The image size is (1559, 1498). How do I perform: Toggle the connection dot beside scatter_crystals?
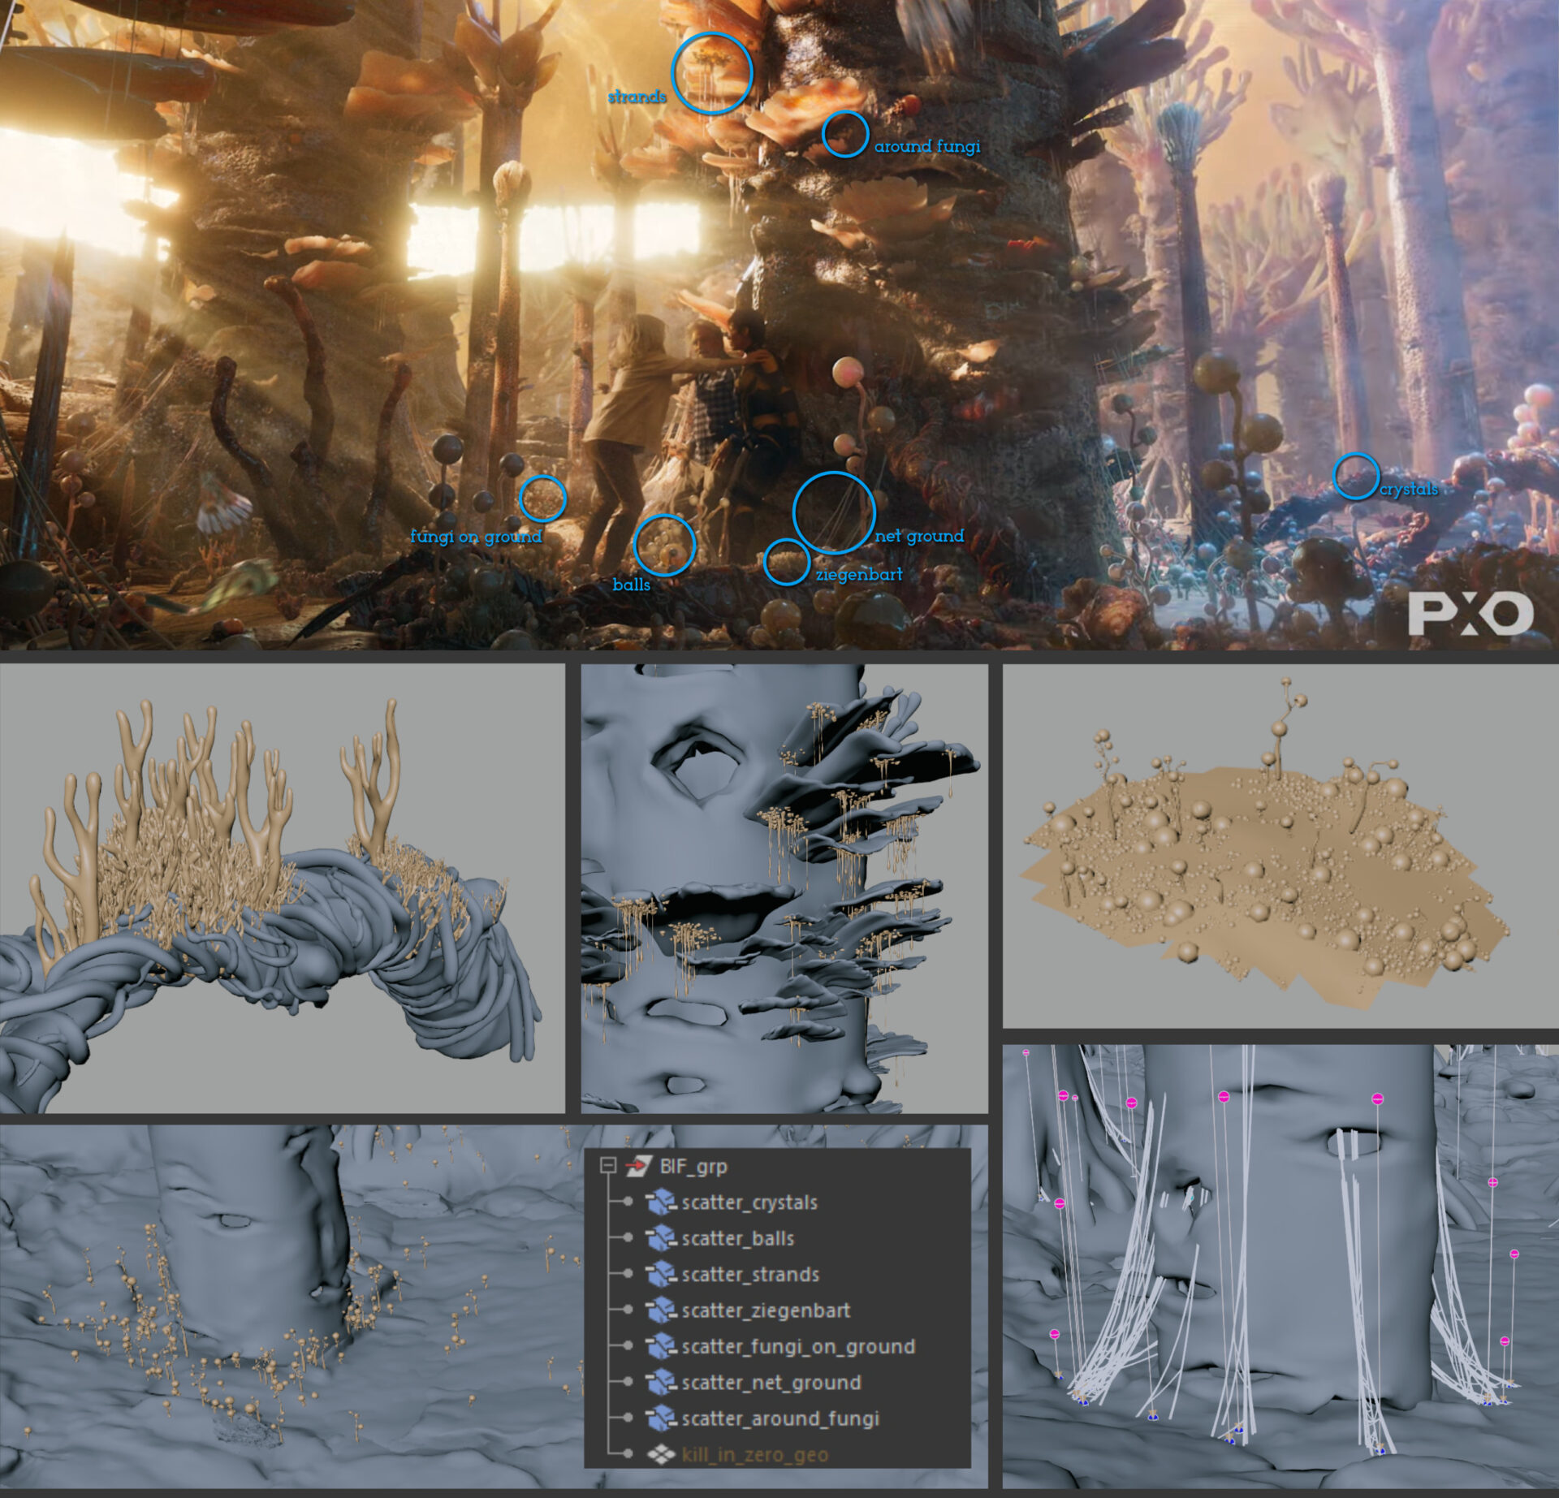point(628,1202)
